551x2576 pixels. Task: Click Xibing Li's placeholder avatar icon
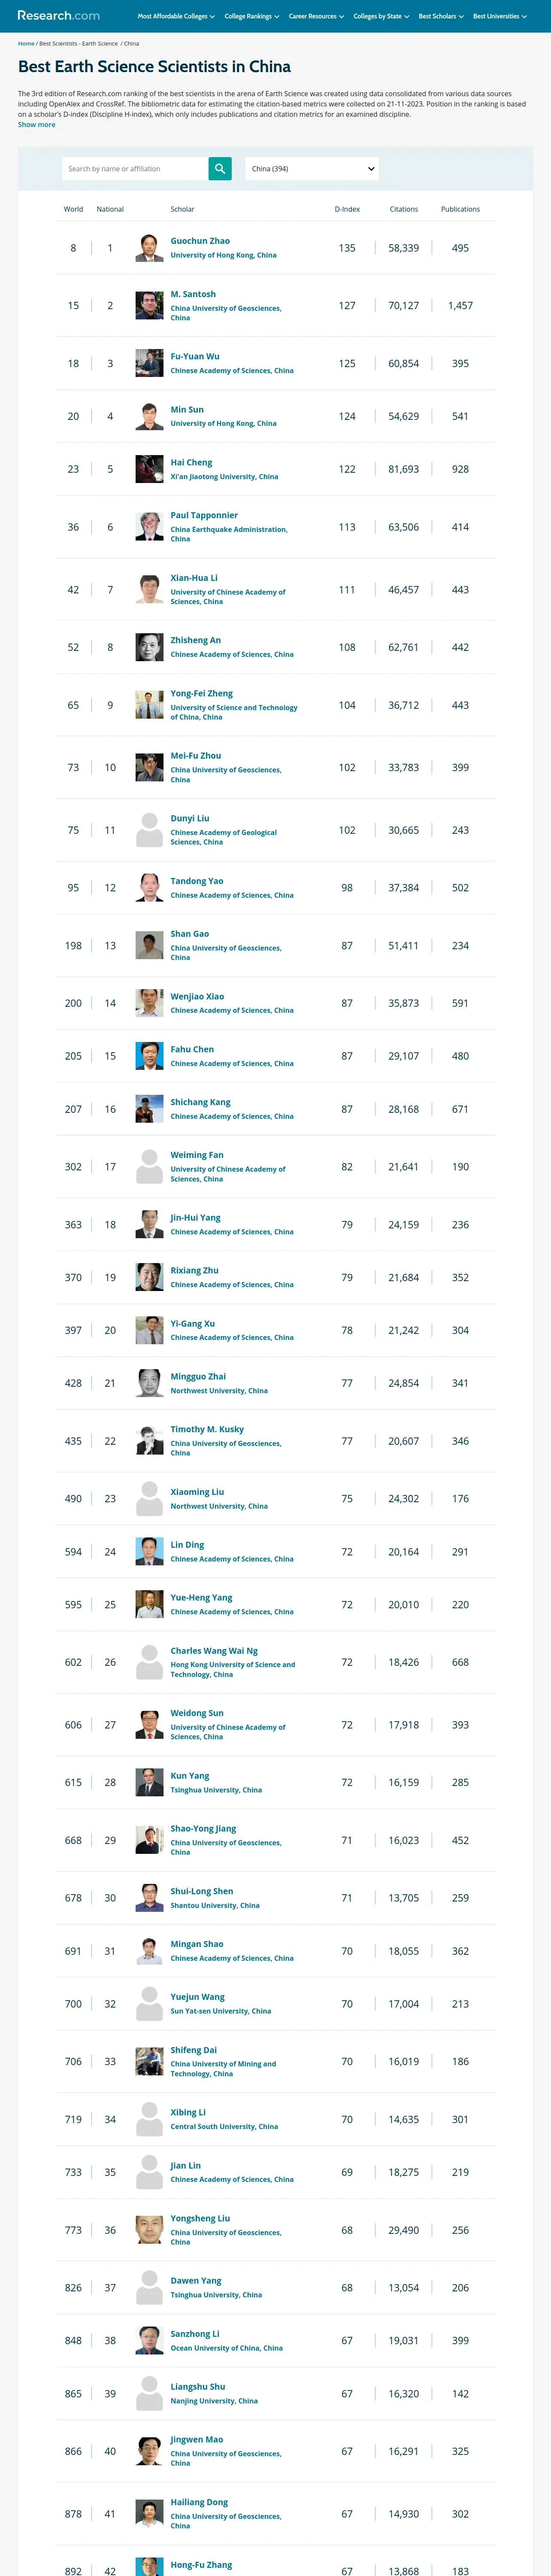(x=149, y=2119)
